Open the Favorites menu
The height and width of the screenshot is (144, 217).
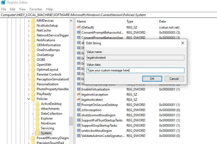[x=36, y=9]
